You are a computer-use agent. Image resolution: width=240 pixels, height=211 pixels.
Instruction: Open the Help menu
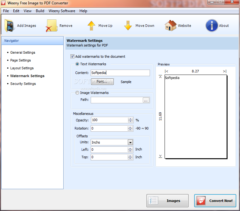pyautogui.click(x=83, y=11)
